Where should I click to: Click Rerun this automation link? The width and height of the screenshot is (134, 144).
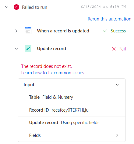(x=109, y=19)
